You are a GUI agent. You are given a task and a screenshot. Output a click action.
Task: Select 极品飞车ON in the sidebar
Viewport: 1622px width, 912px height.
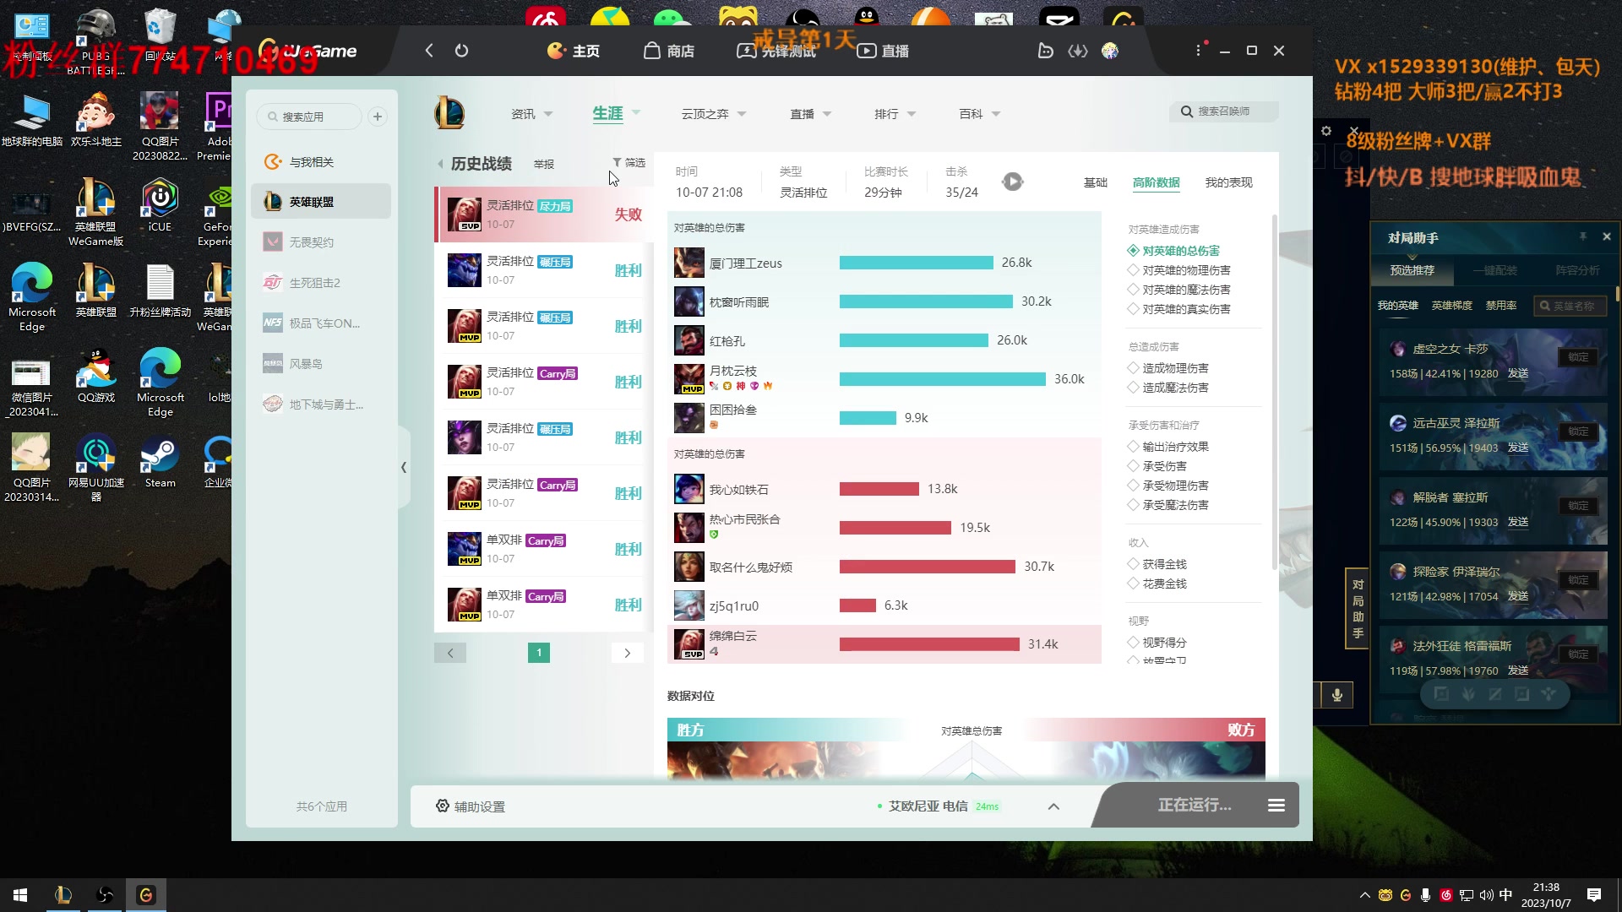coord(321,323)
